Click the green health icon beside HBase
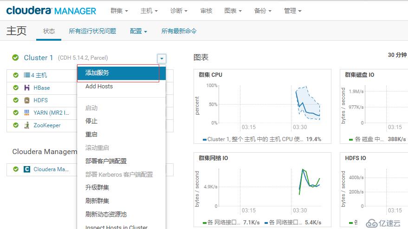Image resolution: width=408 pixels, height=229 pixels. [x=16, y=87]
